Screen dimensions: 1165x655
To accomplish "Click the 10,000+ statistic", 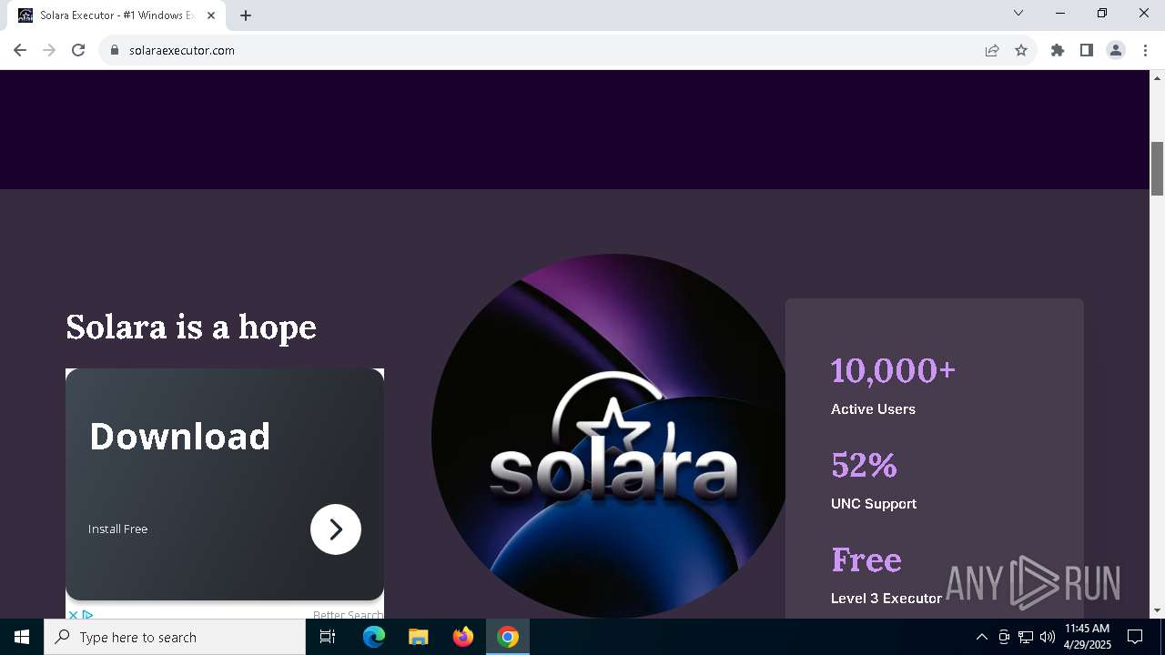I will (893, 370).
